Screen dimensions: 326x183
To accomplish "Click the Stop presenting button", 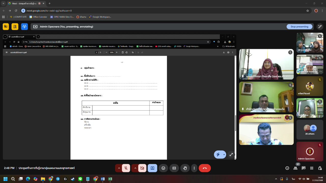I will (x=299, y=26).
